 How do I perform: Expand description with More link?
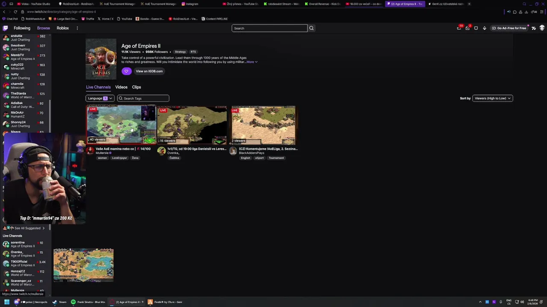(x=252, y=62)
